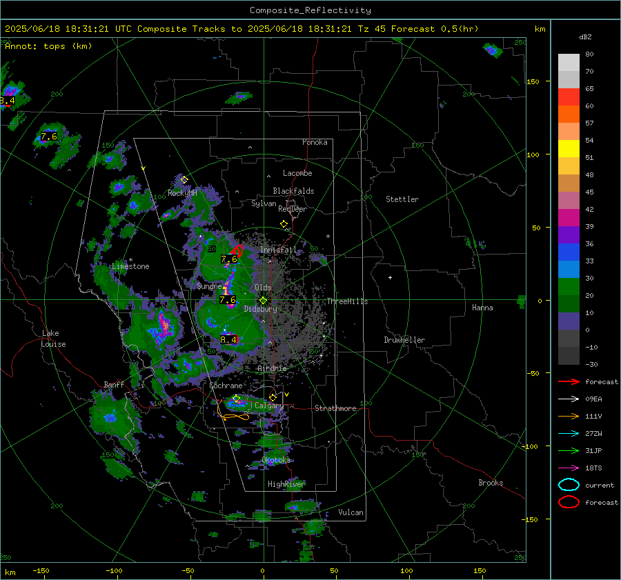Click the orange 111V aircraft arrow icon
The height and width of the screenshot is (580, 621).
click(x=569, y=416)
